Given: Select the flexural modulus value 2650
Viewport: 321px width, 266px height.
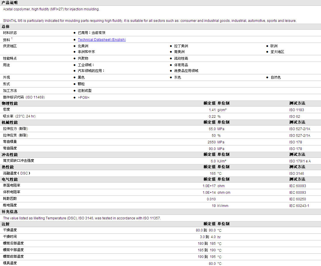Looking at the screenshot, I should pos(211,142).
